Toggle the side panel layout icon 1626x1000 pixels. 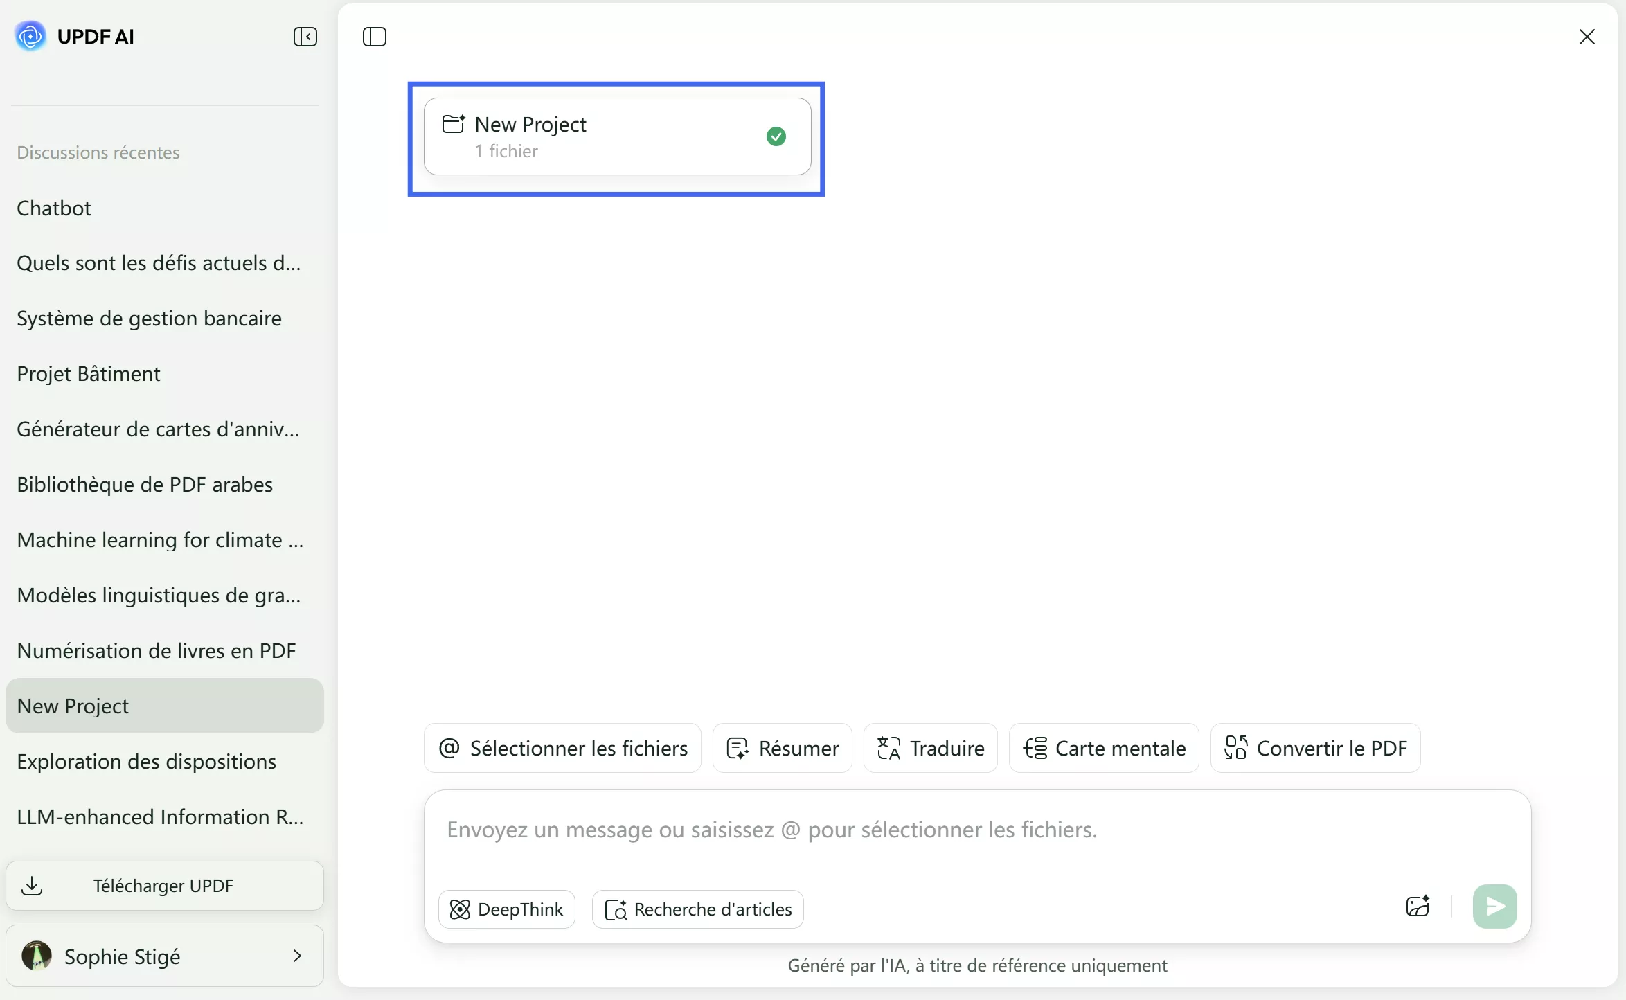click(x=375, y=37)
